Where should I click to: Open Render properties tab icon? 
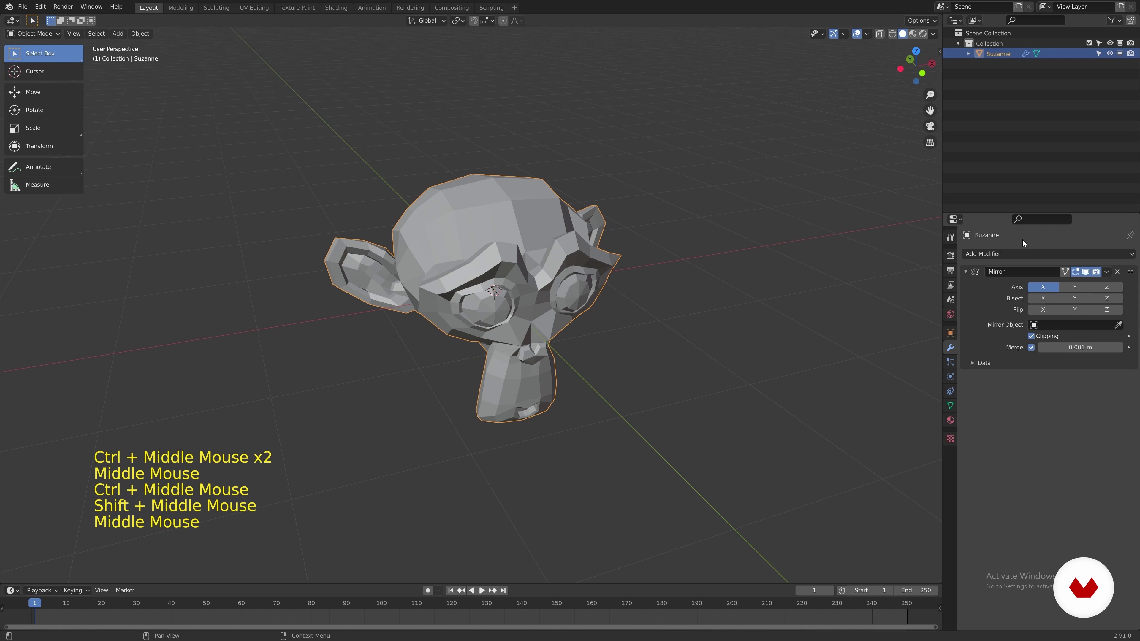pyautogui.click(x=950, y=256)
